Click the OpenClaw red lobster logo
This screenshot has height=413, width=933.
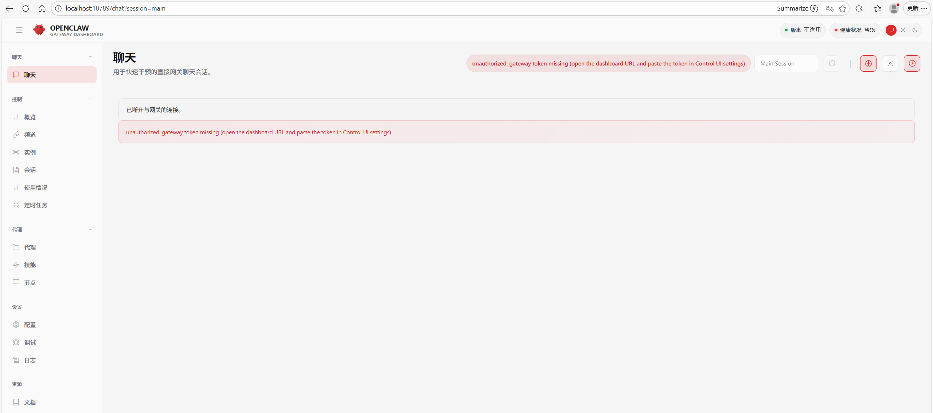click(x=39, y=30)
